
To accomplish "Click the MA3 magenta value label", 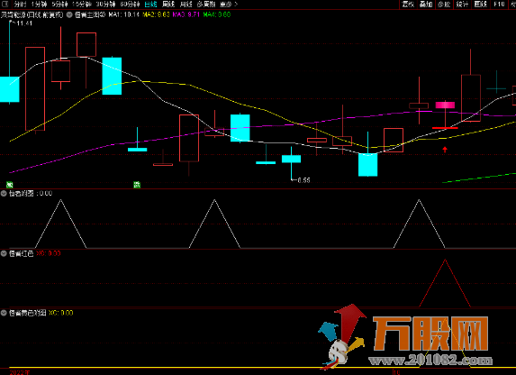I will (x=186, y=14).
